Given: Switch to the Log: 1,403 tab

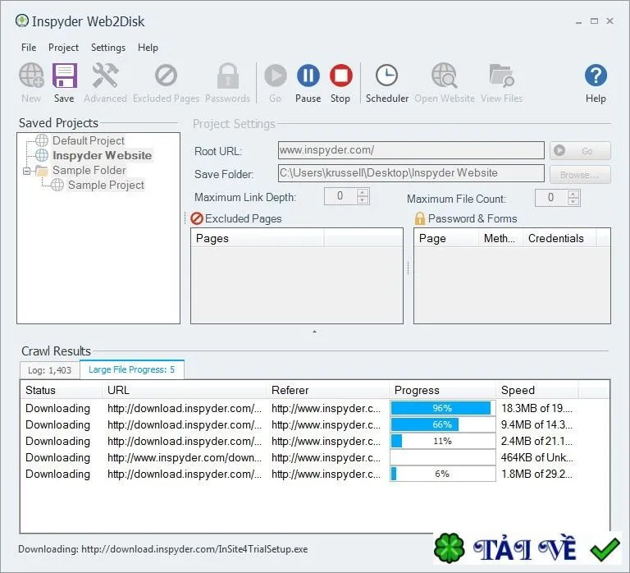Looking at the screenshot, I should point(49,370).
